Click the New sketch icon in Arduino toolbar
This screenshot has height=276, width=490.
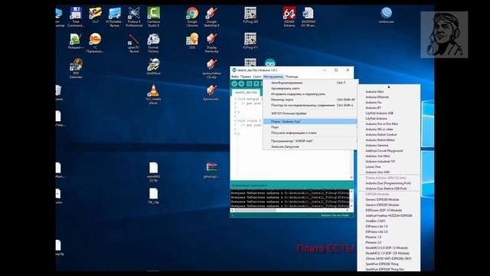(249, 84)
